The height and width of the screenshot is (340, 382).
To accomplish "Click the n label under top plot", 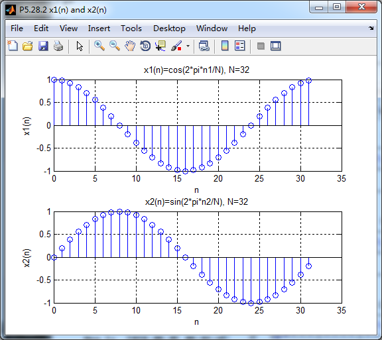I will [x=196, y=190].
